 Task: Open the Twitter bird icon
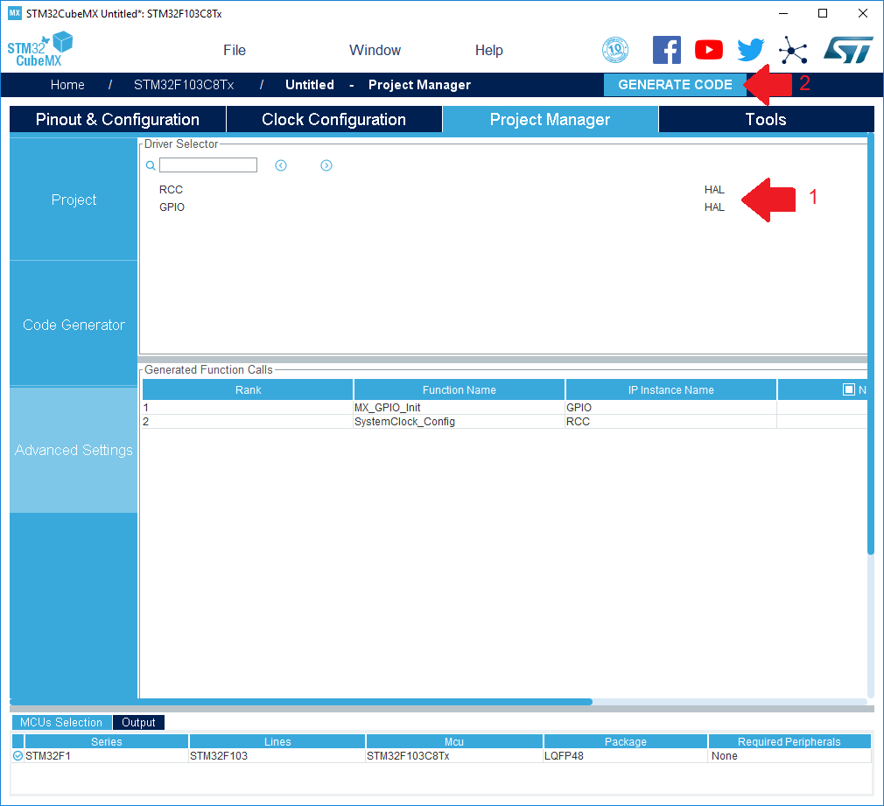(751, 50)
